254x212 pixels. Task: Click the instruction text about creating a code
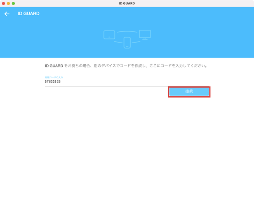pyautogui.click(x=126, y=66)
